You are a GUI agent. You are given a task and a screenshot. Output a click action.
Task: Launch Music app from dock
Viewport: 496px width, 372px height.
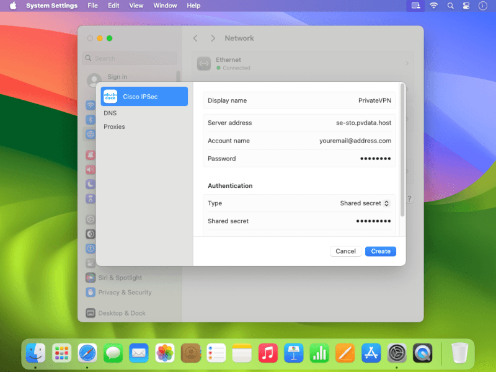[268, 353]
